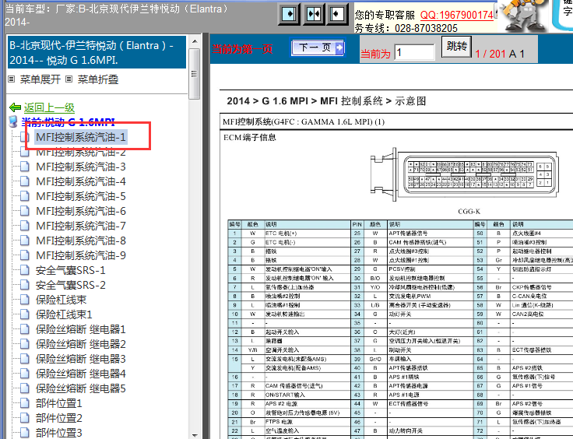Click the 菜单折叠 collapse-all icon
573x439 pixels.
point(69,79)
